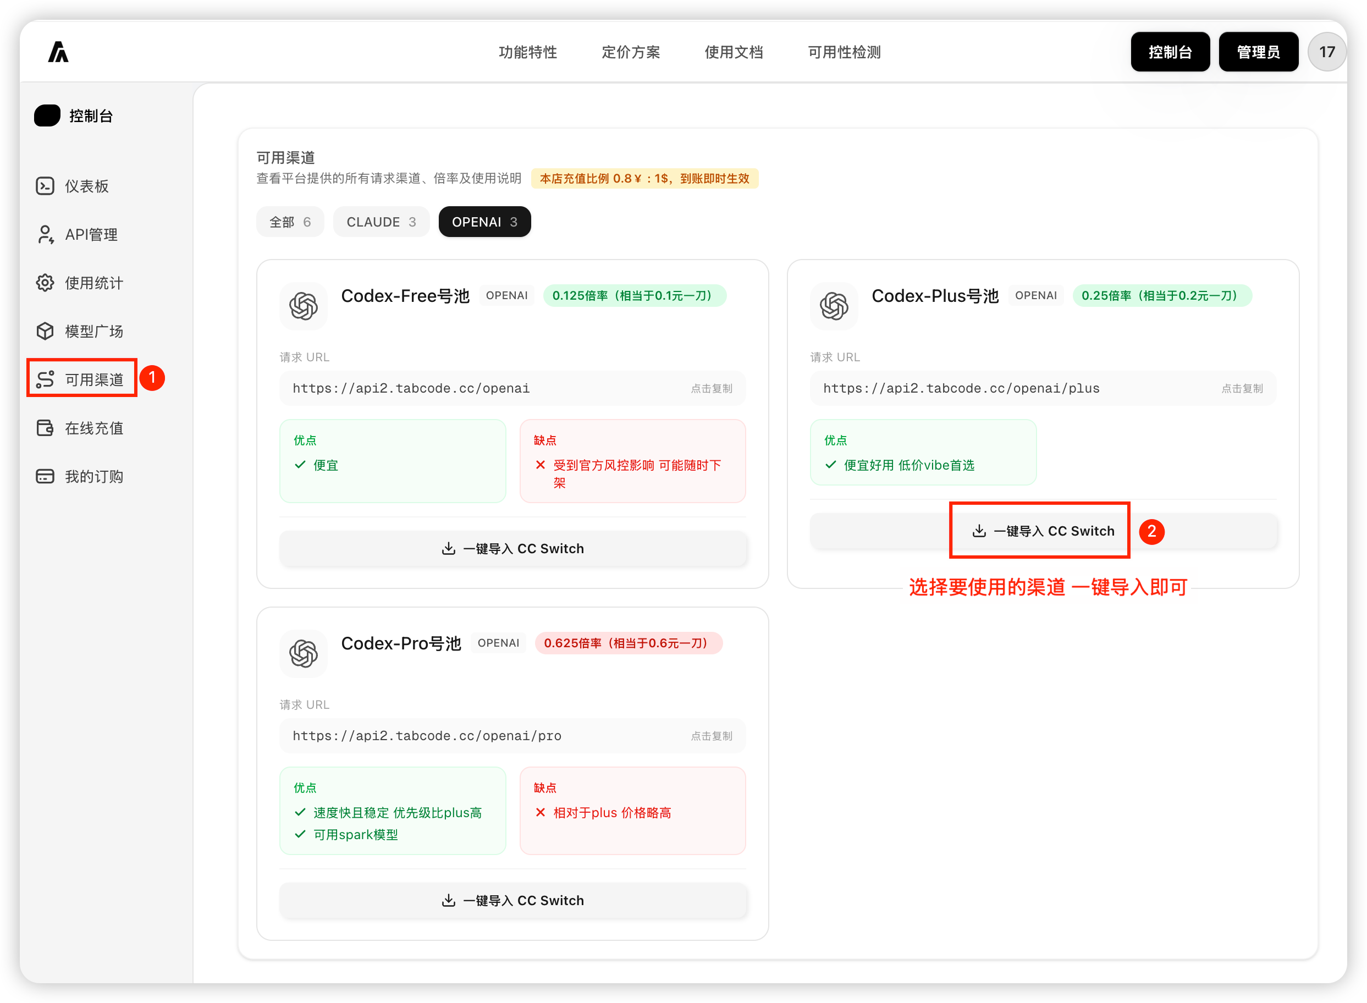Import Codex-Pro channel into CC Switch
Image resolution: width=1367 pixels, height=1003 pixels.
tap(513, 901)
